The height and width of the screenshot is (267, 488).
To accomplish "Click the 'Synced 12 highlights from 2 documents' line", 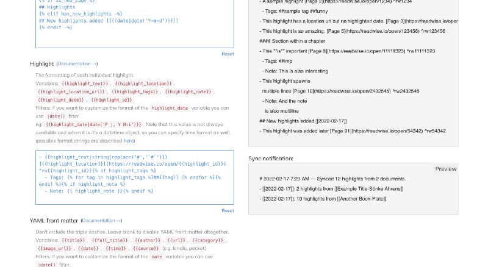I will click(332, 179).
